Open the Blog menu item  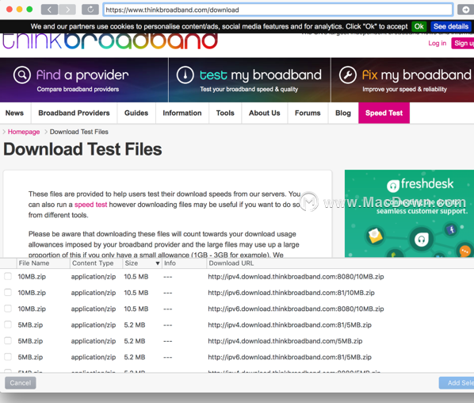point(343,113)
